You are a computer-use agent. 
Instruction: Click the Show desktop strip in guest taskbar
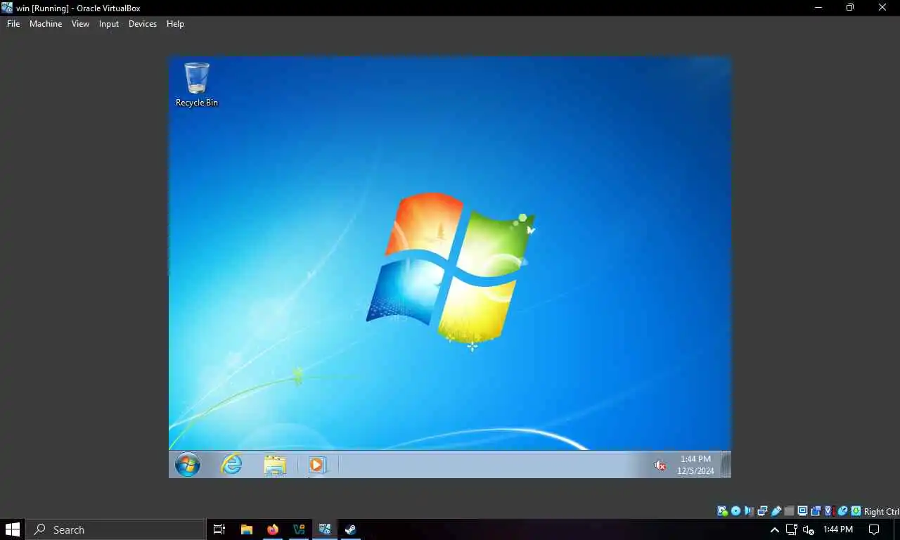(x=726, y=465)
